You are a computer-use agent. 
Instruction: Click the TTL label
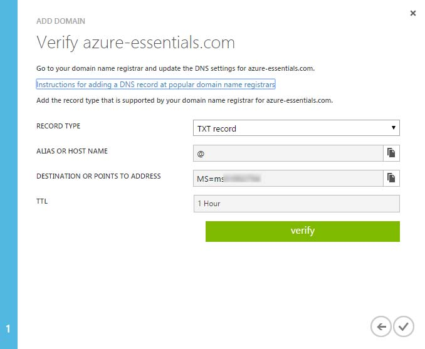pyautogui.click(x=42, y=201)
